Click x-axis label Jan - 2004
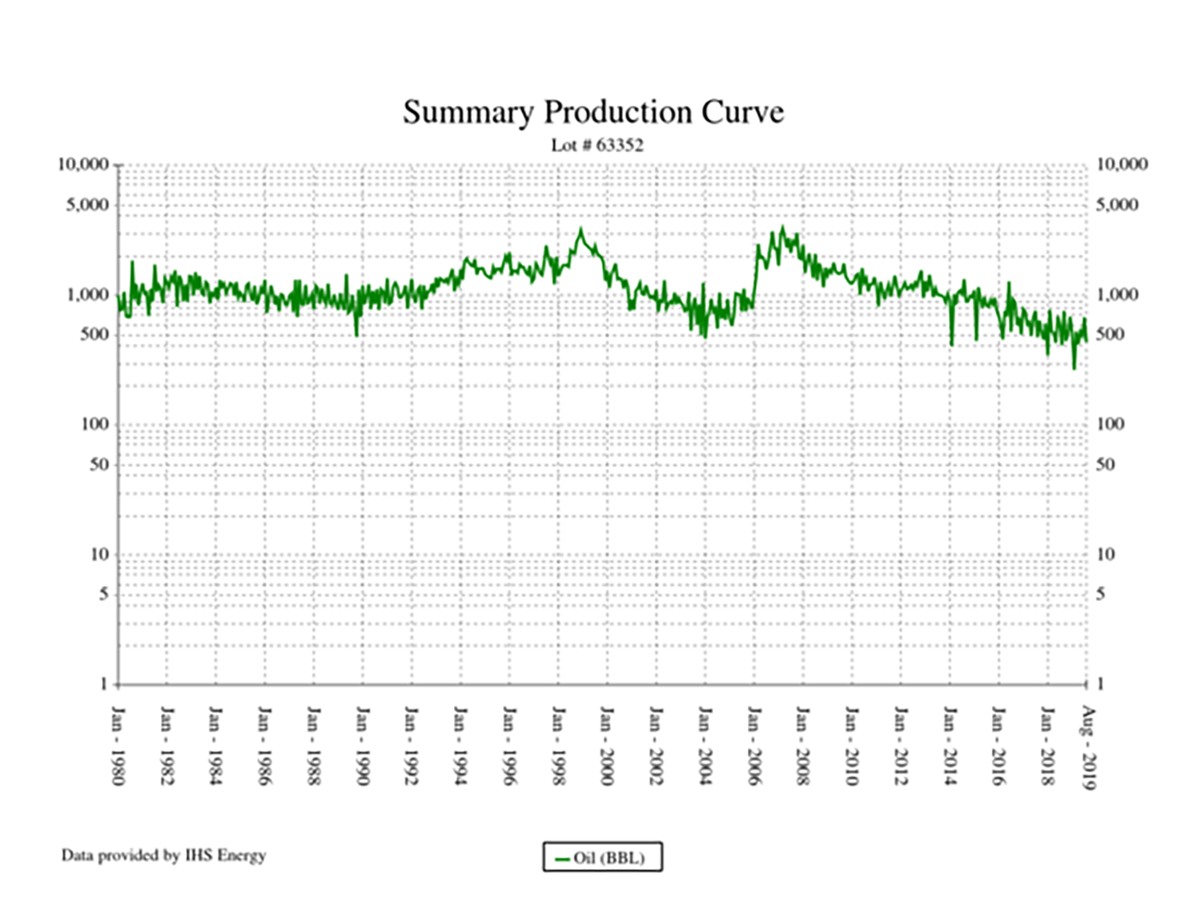 [705, 745]
